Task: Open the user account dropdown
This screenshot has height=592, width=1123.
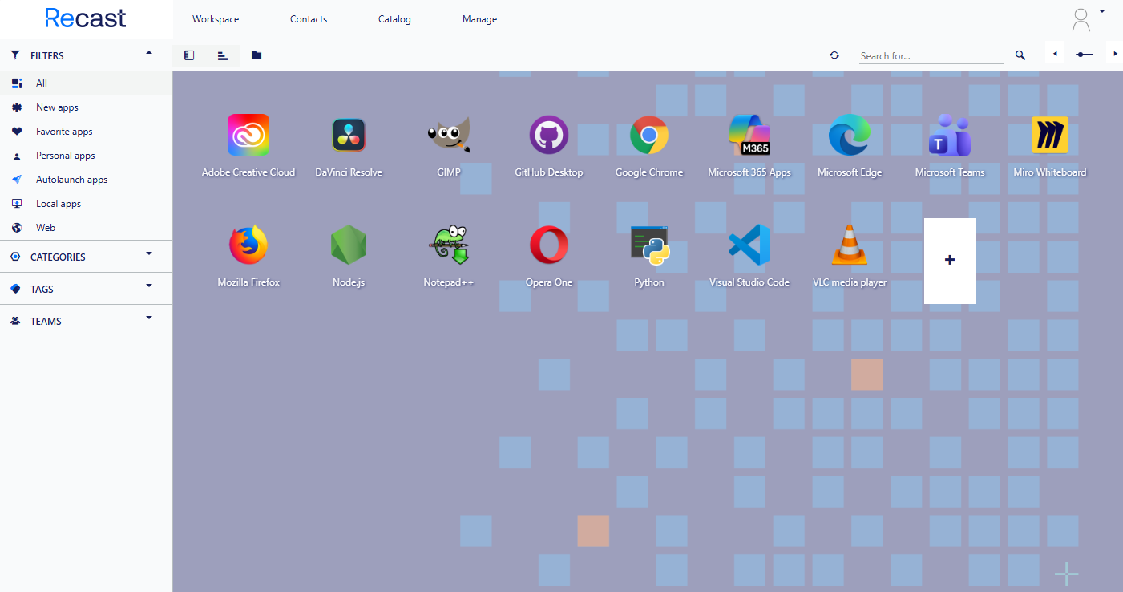Action: click(1088, 19)
